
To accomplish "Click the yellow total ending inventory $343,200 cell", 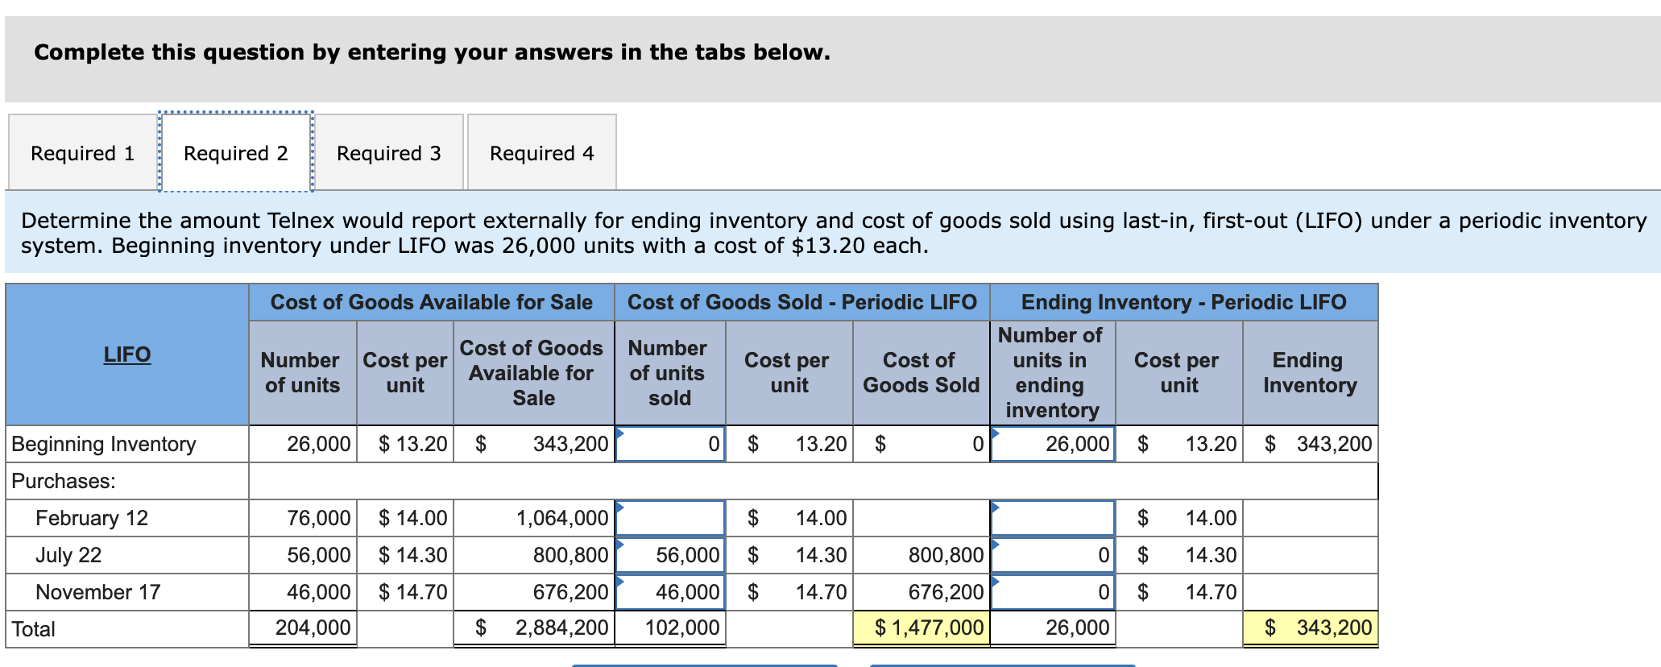I will coord(1311,628).
